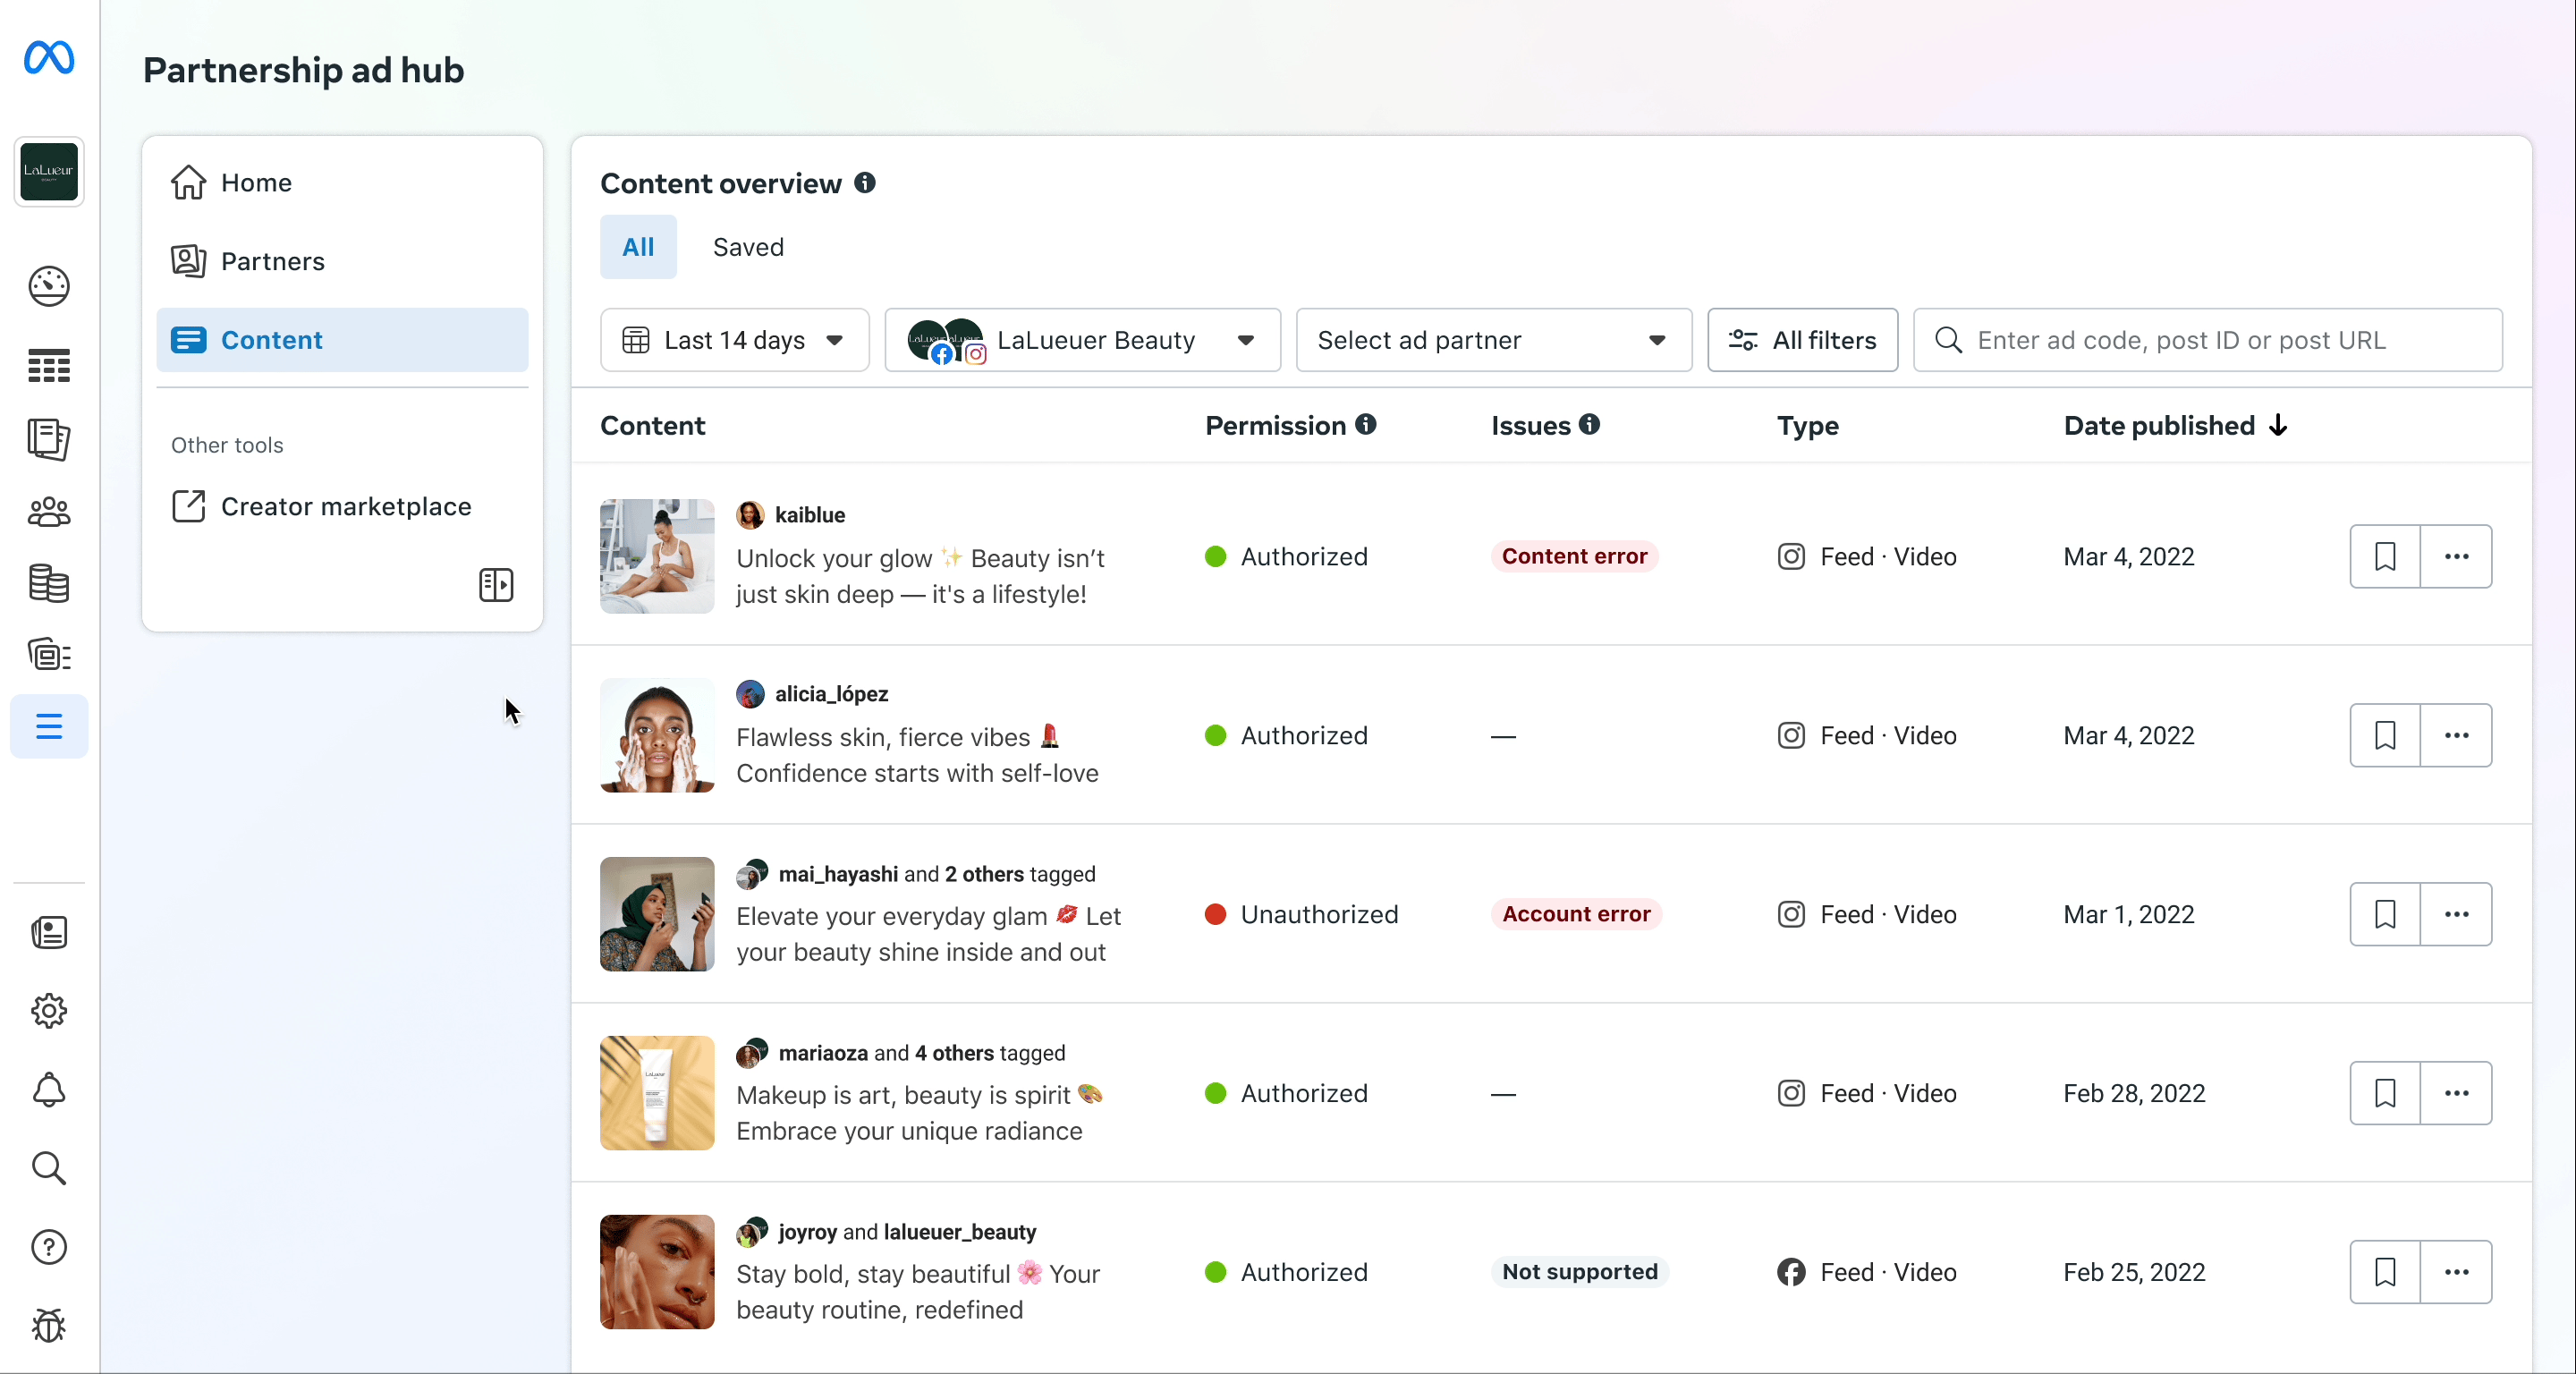Click the gauge dashboard sidebar icon

pos(49,286)
